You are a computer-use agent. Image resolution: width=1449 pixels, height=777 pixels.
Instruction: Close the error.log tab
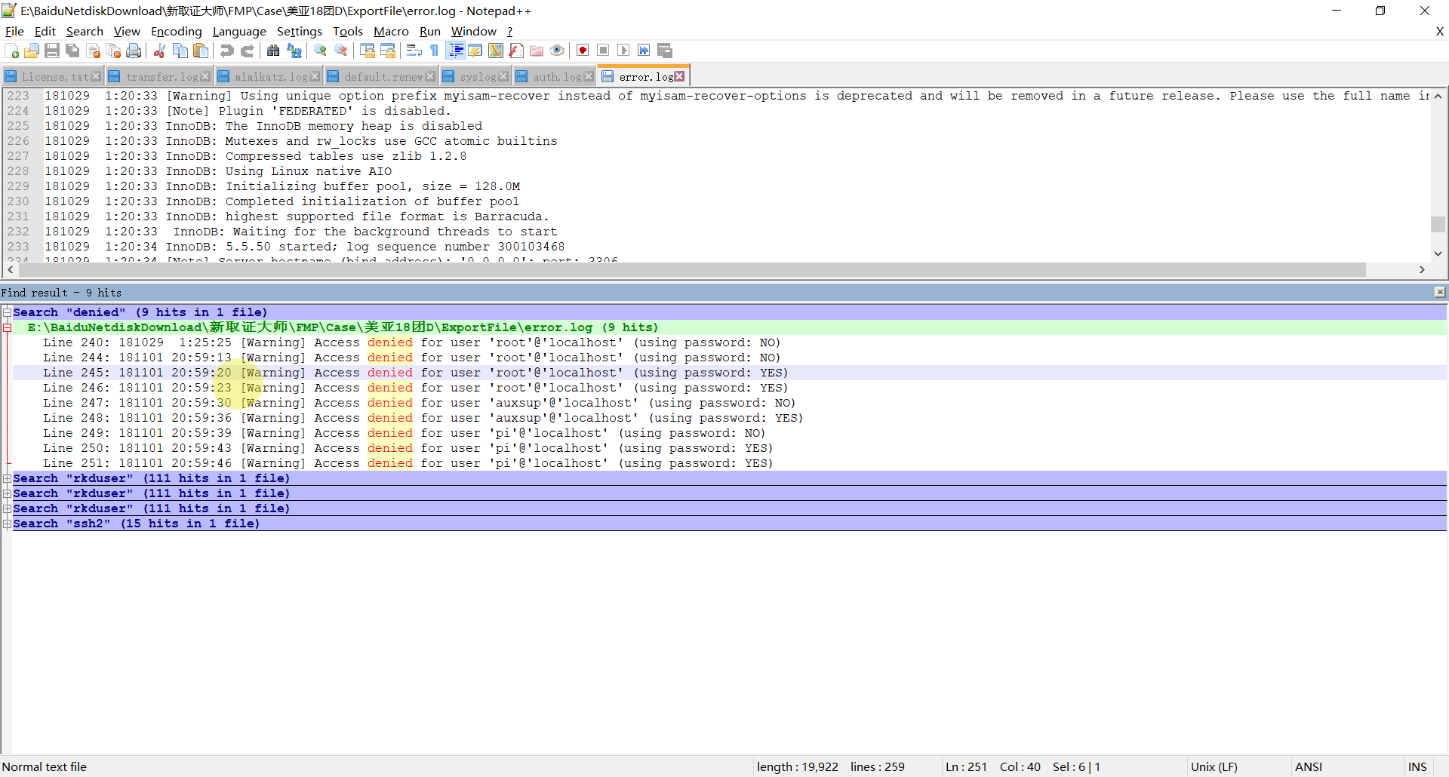coord(679,76)
